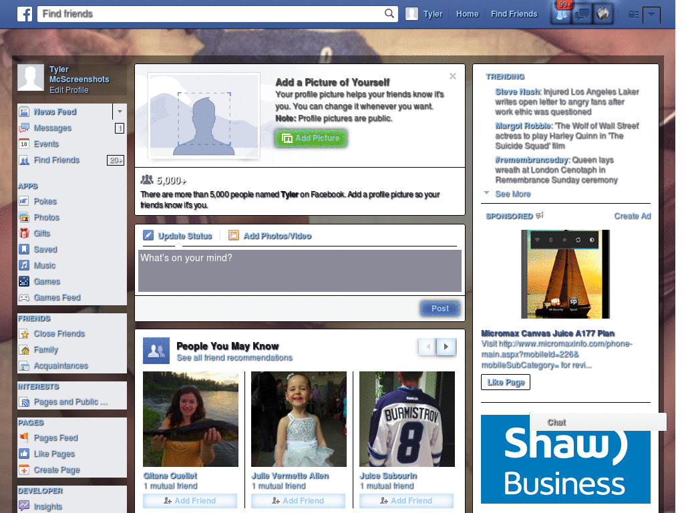Click Tyler McScreenshots profile thumbnail
The height and width of the screenshot is (513, 684).
(x=31, y=77)
